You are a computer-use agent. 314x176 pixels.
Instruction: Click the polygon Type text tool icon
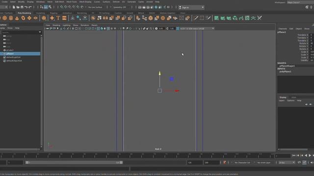tap(58, 18)
